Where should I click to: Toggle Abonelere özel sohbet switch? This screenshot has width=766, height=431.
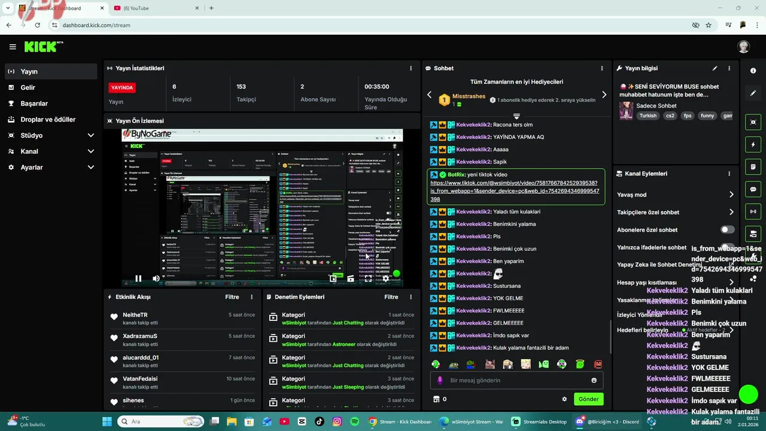727,230
